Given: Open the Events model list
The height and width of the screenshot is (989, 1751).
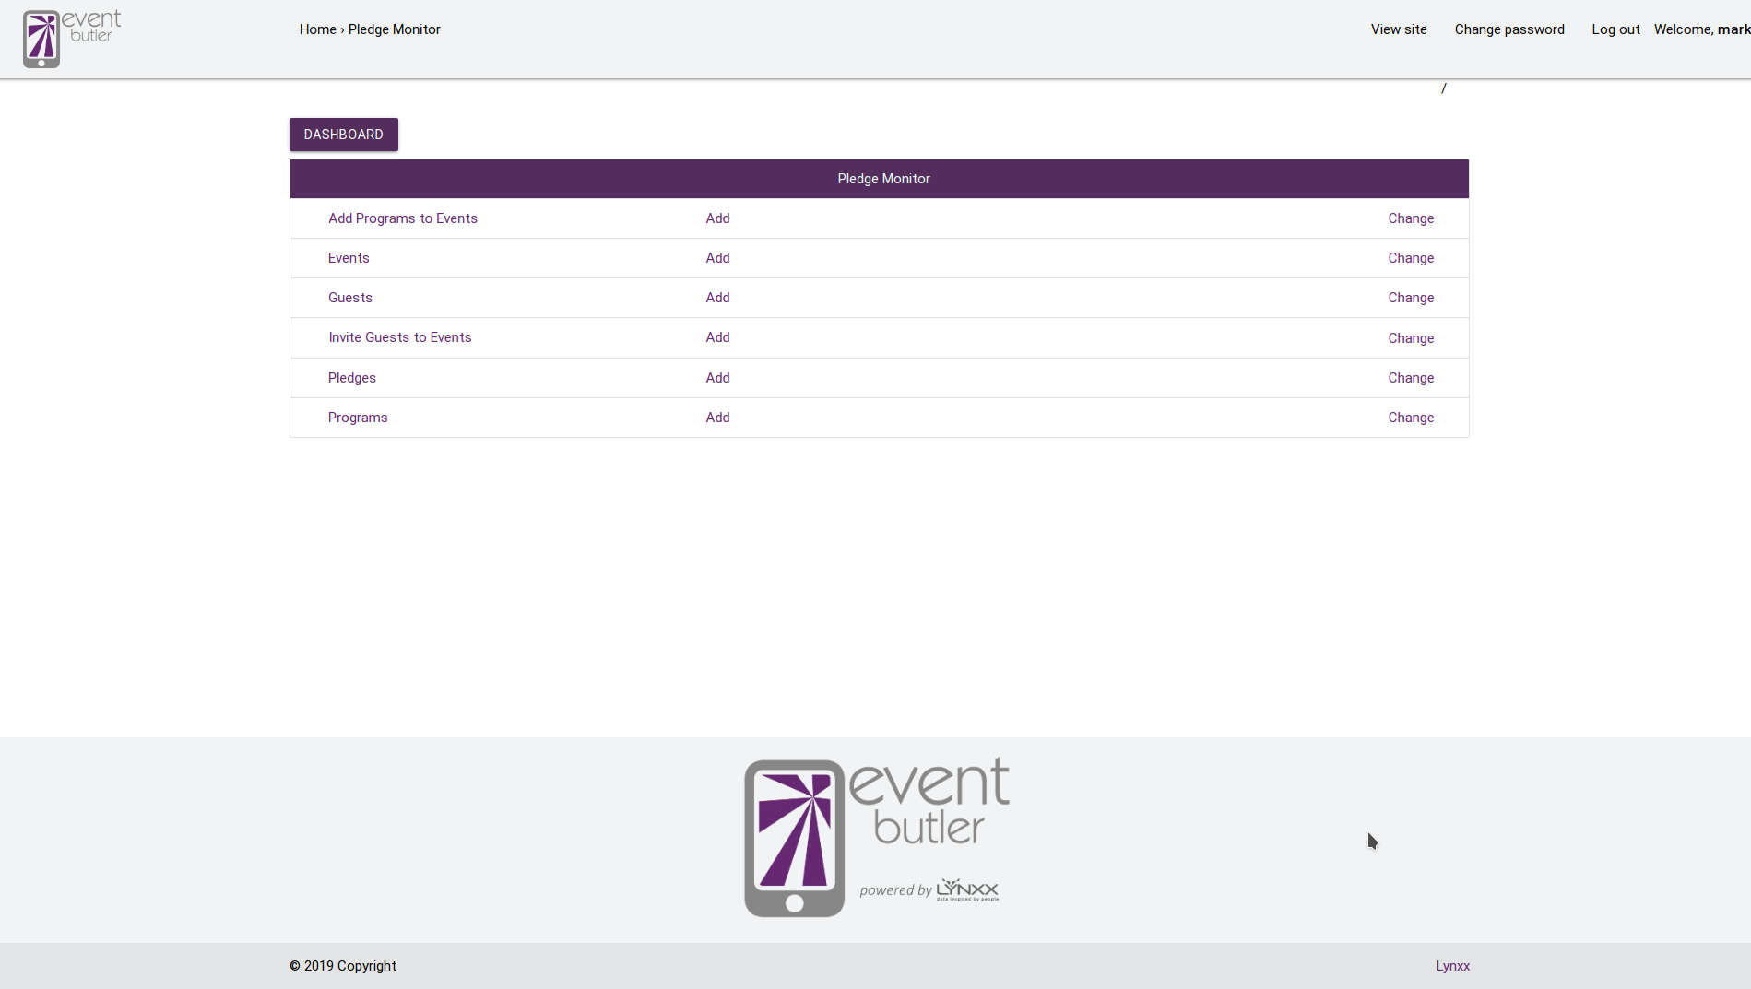Looking at the screenshot, I should point(349,258).
